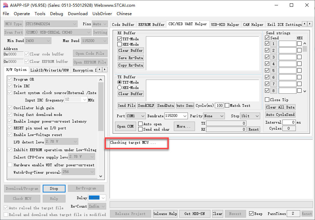Open the Parity dropdown
This screenshot has height=220, width=315.
214,116
